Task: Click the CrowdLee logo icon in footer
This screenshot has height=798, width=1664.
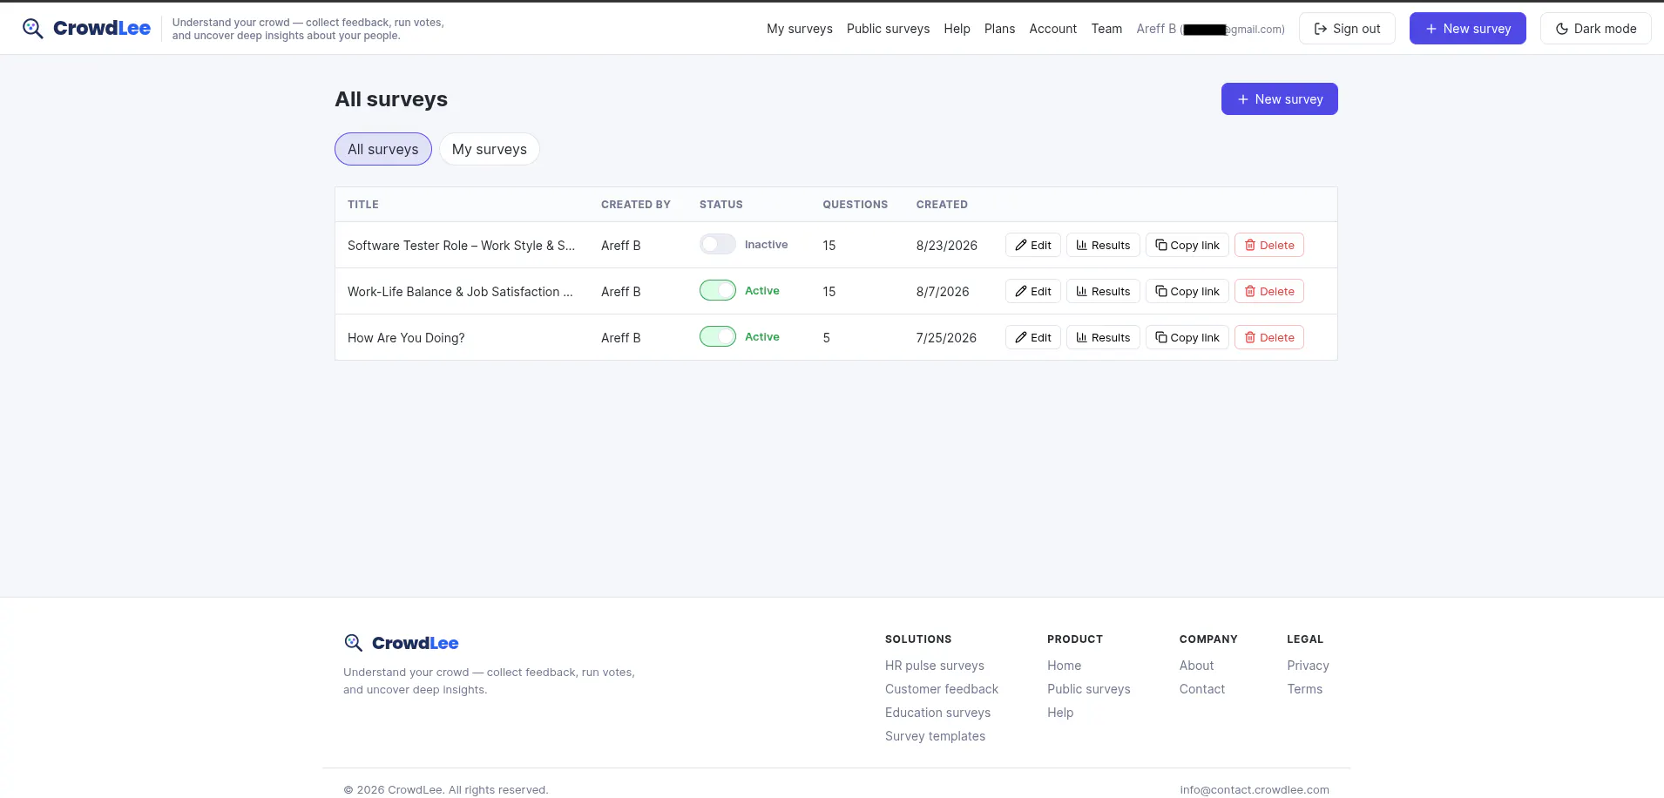Action: point(353,643)
